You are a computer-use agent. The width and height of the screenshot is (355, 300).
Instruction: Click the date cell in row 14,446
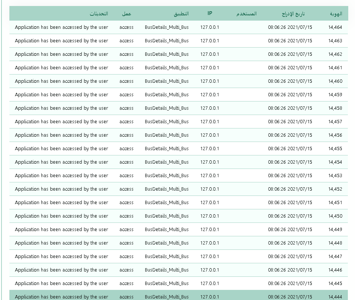click(290, 270)
